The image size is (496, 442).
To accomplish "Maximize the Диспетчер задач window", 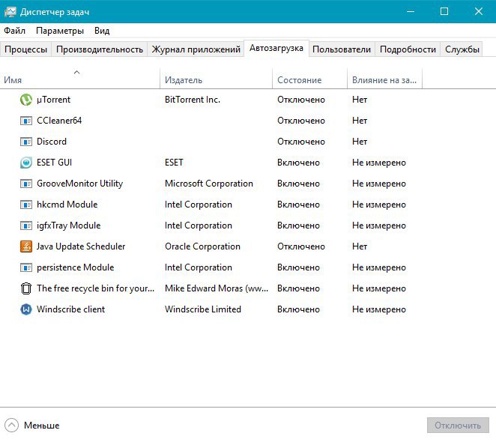I will point(444,11).
